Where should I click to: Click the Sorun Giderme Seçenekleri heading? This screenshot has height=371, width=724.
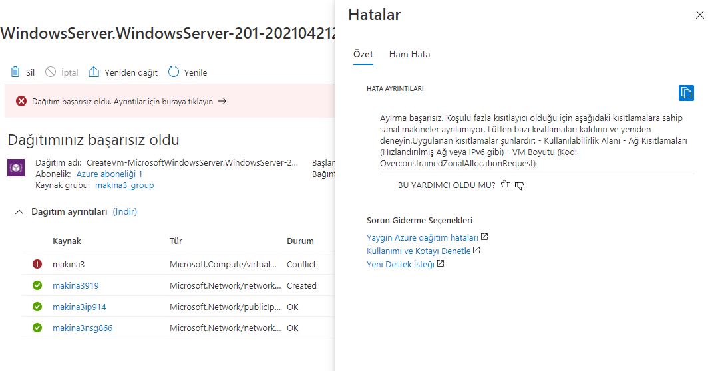pyautogui.click(x=419, y=221)
